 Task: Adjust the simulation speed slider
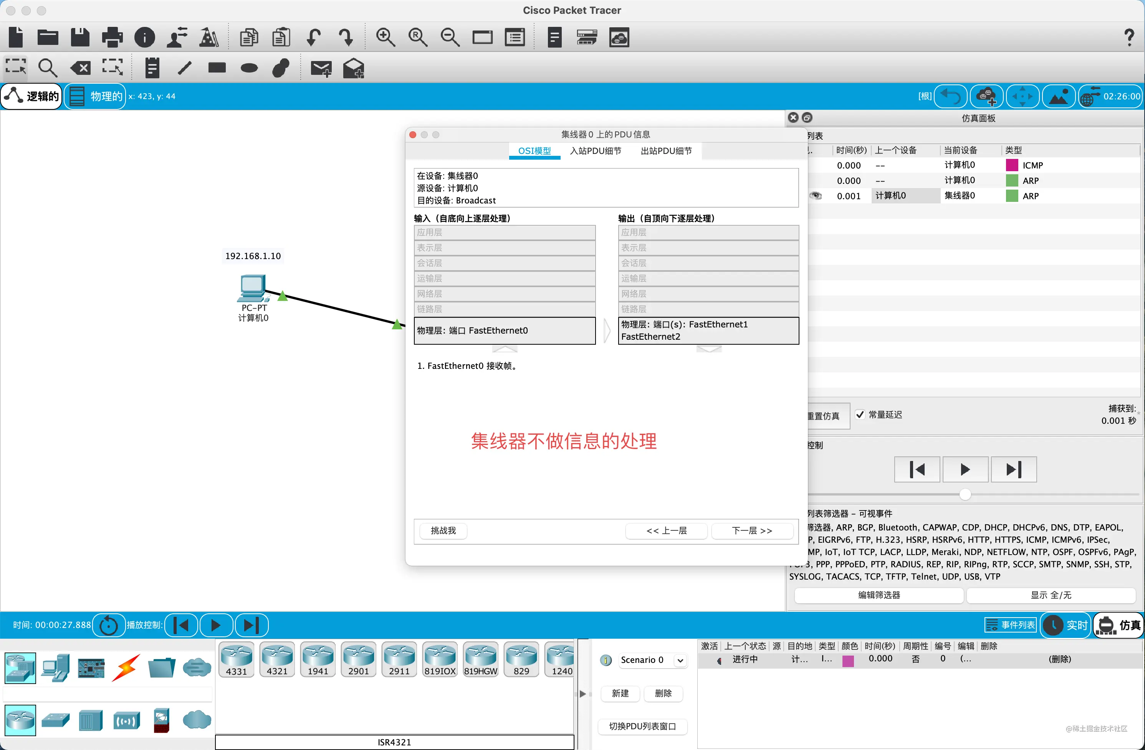point(965,494)
